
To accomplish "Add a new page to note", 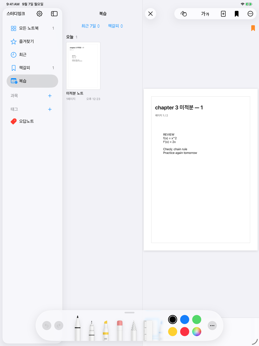I will [223, 14].
